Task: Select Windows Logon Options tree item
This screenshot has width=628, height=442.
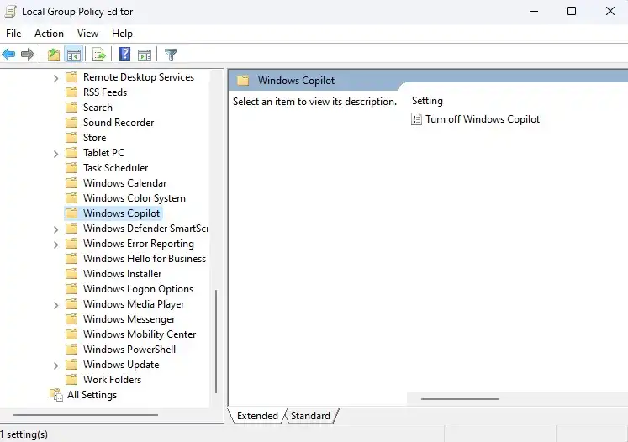Action: coord(138,289)
